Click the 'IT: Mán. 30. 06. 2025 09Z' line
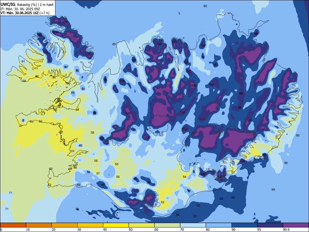Image resolution: width=309 pixels, height=232 pixels. pos(20,9)
